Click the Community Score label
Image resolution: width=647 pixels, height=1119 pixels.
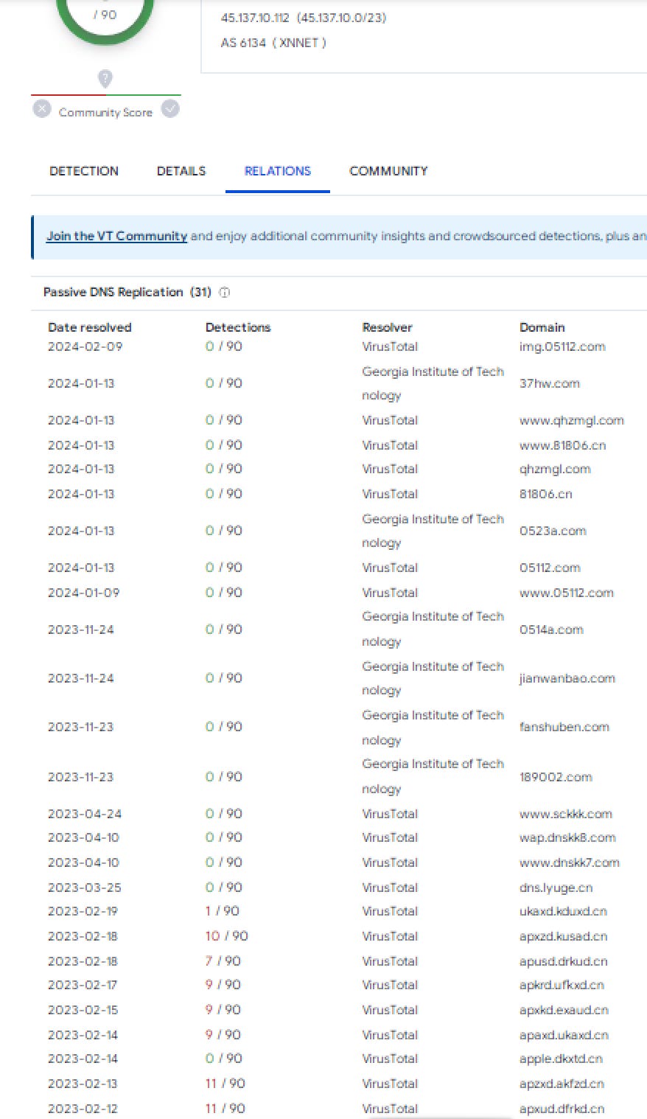(x=105, y=113)
